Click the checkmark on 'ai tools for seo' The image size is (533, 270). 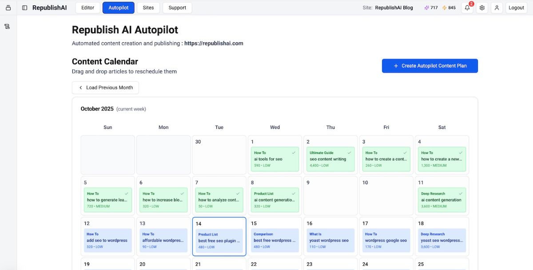tap(293, 152)
